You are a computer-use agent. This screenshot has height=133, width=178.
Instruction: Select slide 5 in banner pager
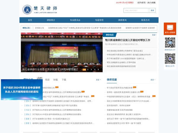98,69
